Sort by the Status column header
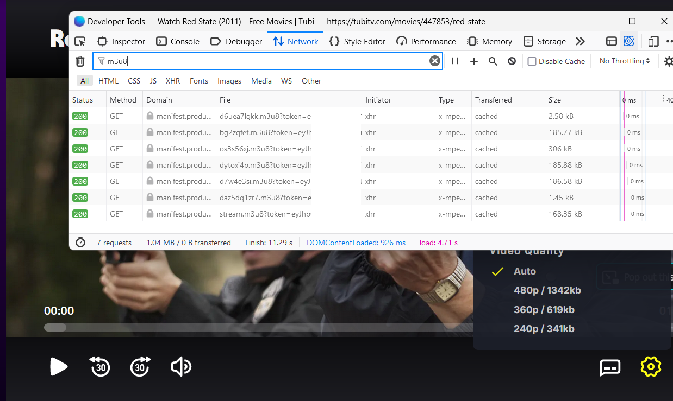 pyautogui.click(x=88, y=100)
